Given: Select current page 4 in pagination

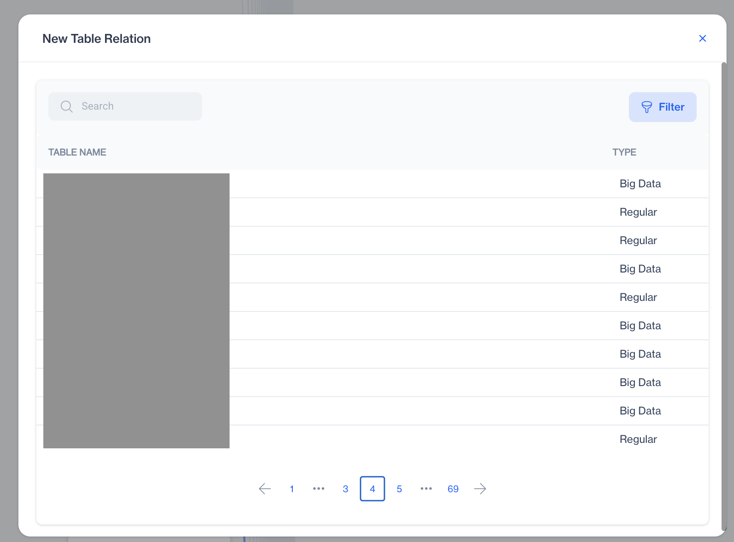Looking at the screenshot, I should click(372, 489).
